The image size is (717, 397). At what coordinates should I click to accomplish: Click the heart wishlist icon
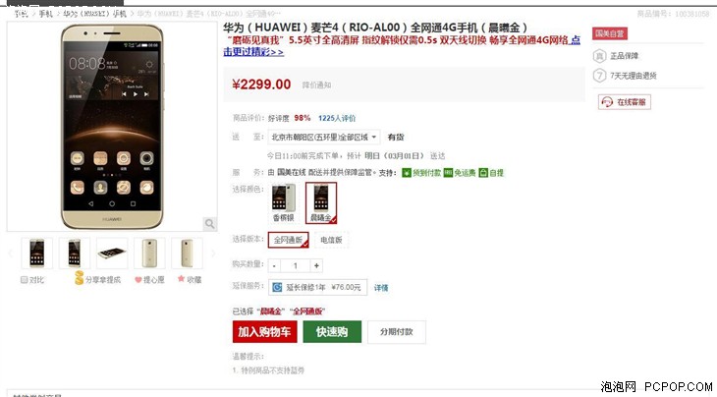click(138, 280)
